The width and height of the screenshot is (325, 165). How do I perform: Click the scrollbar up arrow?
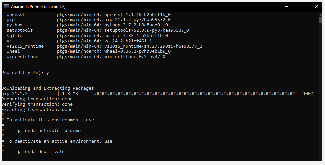point(320,15)
